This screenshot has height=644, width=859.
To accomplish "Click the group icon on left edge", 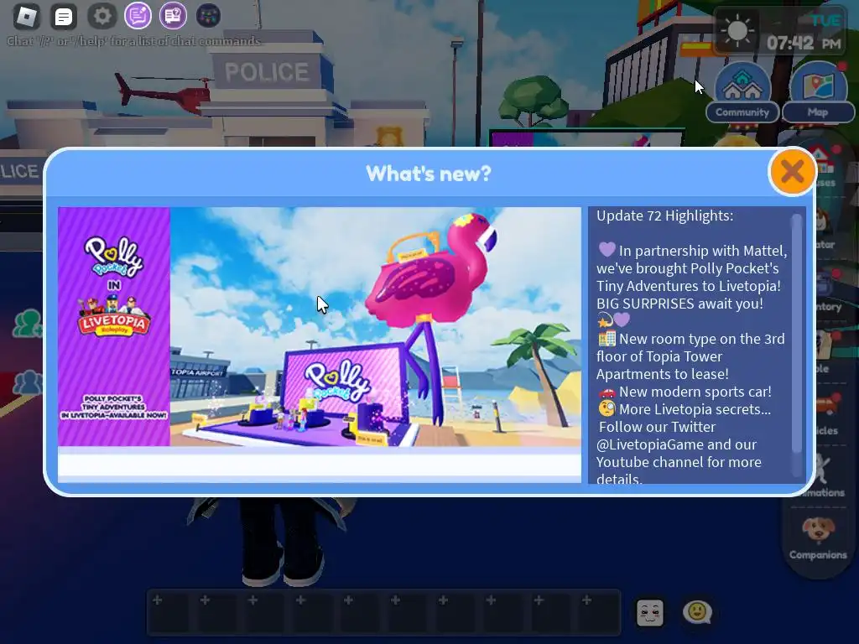I will [27, 382].
